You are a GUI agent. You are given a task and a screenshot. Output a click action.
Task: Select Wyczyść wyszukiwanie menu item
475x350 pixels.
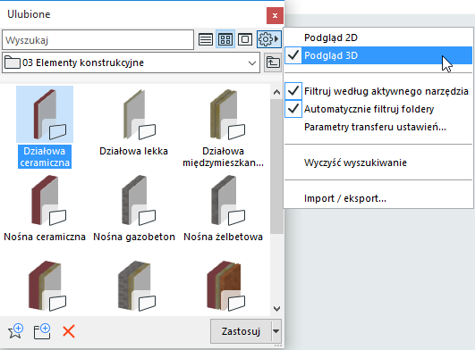click(x=378, y=162)
